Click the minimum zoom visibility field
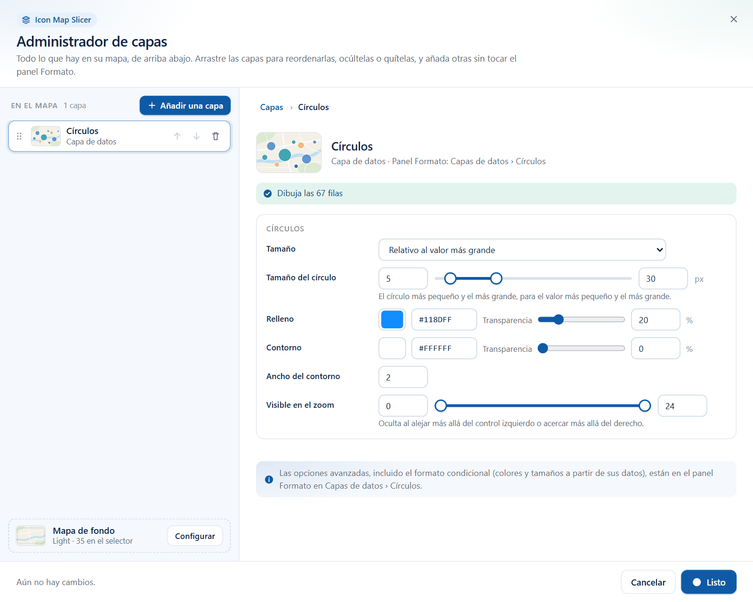 coord(403,405)
